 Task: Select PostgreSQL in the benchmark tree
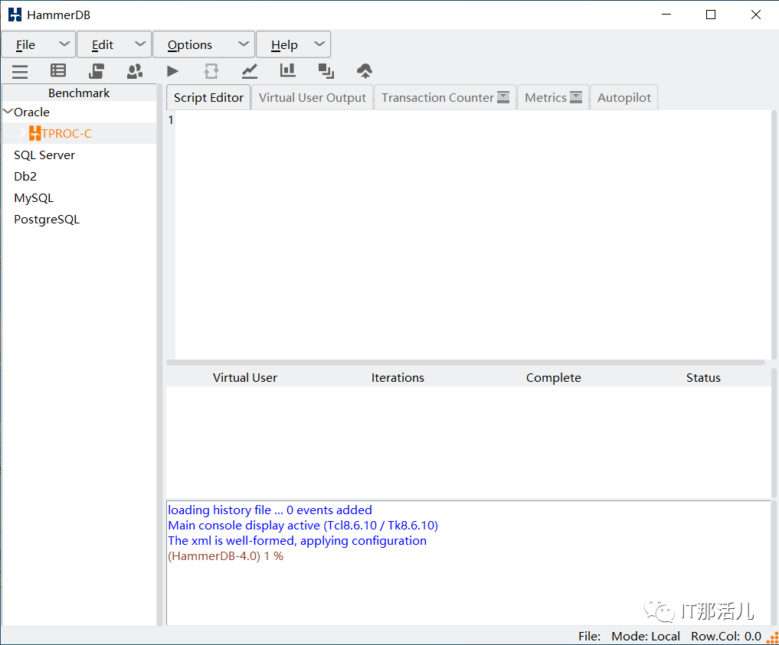tap(47, 220)
